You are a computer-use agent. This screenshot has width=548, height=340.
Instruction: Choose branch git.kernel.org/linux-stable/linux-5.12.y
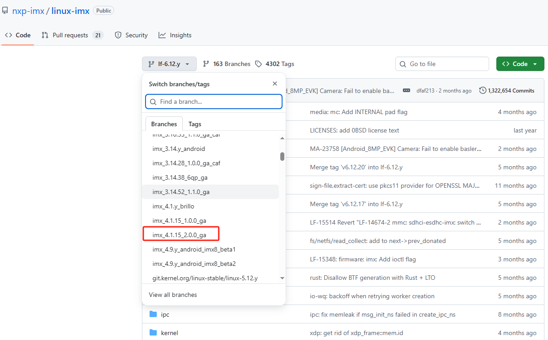[210, 278]
